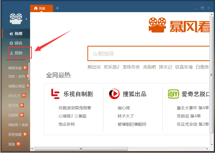Open 总裁误宠替身甜妻 link

tap(75, 108)
